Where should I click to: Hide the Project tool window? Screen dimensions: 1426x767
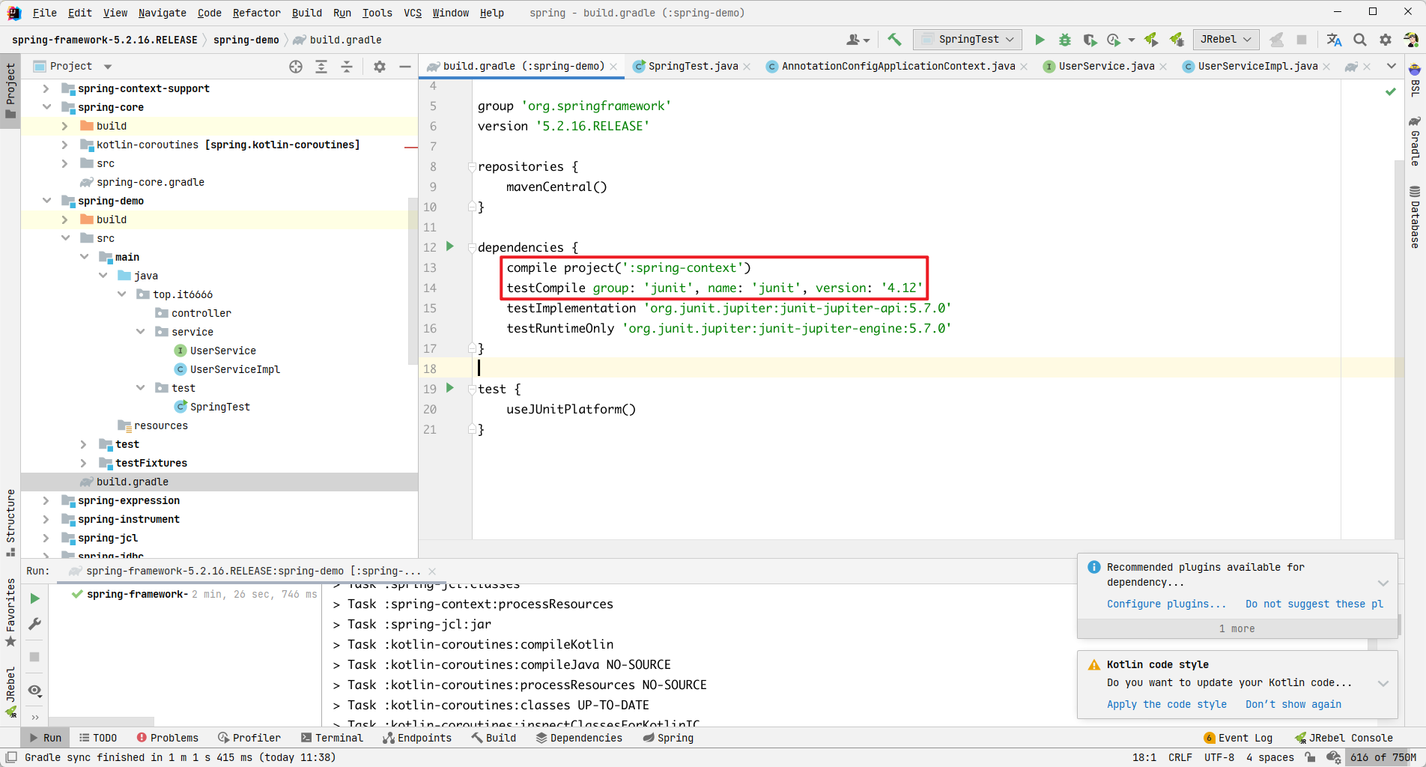click(x=405, y=67)
